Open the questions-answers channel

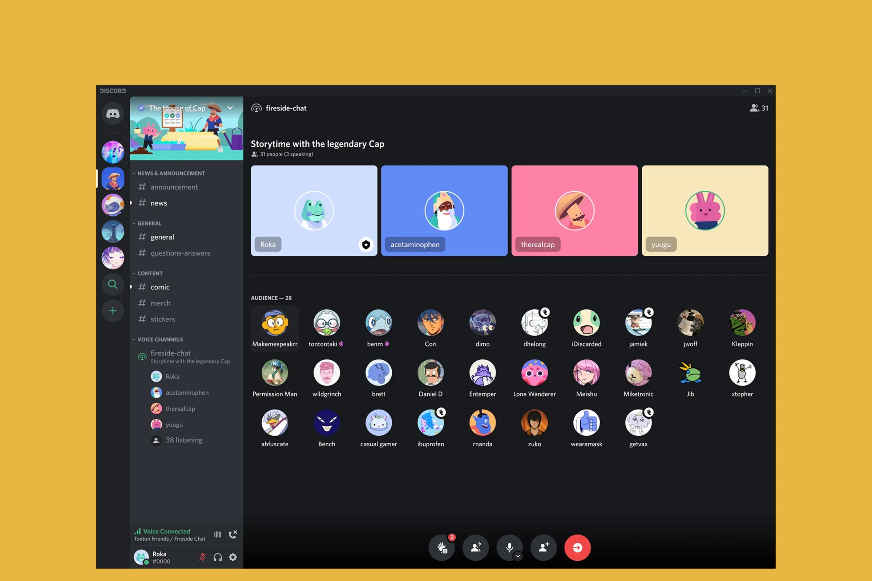click(179, 253)
